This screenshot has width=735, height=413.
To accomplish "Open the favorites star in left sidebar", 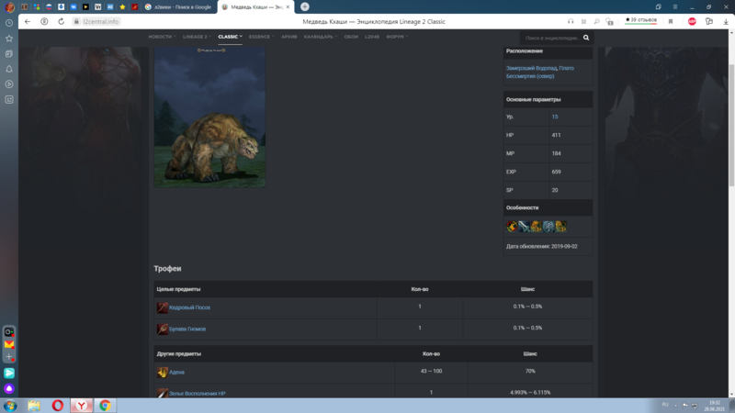I will tap(9, 39).
